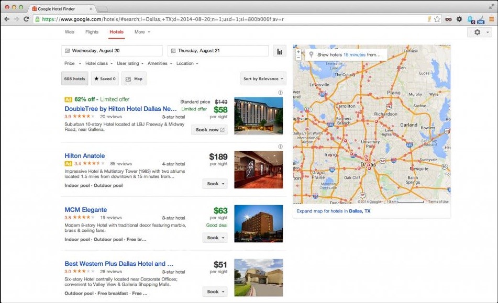Open the Best Western Plus hotel photo
Image resolution: width=498 pixels, height=303 pixels.
[x=259, y=277]
